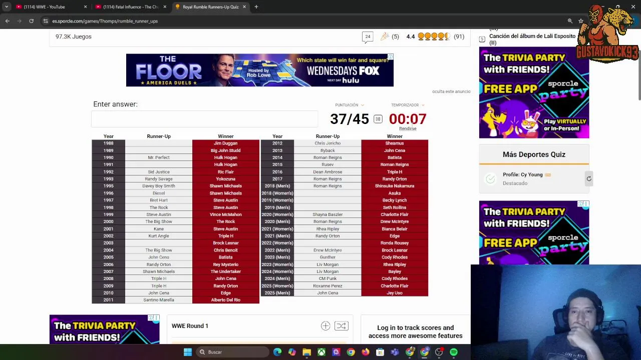Open Microsoft Teams from the taskbar
This screenshot has height=360, width=641.
[395, 352]
